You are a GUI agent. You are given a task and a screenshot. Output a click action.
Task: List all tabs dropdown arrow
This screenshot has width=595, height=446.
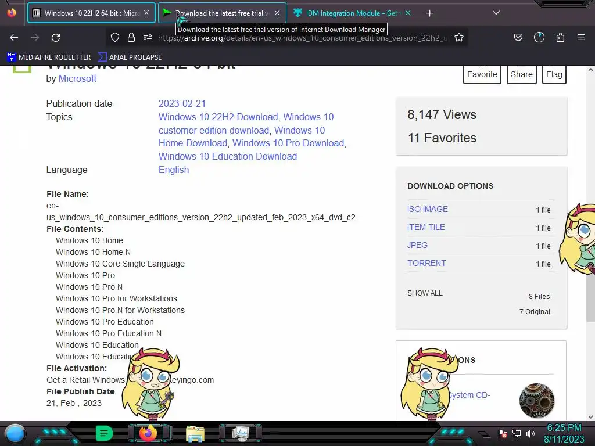click(x=496, y=13)
